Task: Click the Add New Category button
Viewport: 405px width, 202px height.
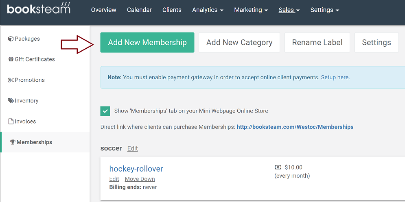Action: pos(239,42)
